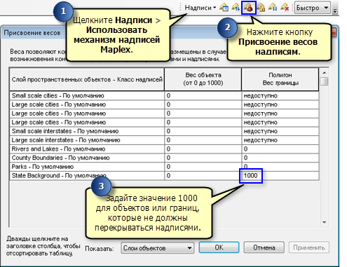Click the State Background boundary weight 1000
Viewport: 347px width, 267px height.
click(x=251, y=176)
